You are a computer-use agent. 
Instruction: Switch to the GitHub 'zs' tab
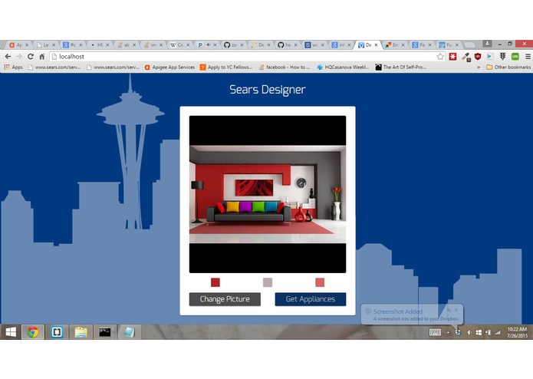234,44
